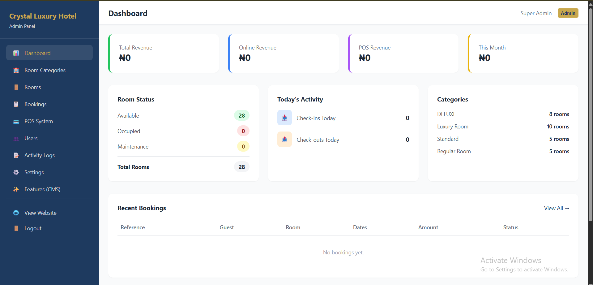
Task: Select the Features (CMS) sparkle icon
Action: (x=16, y=189)
